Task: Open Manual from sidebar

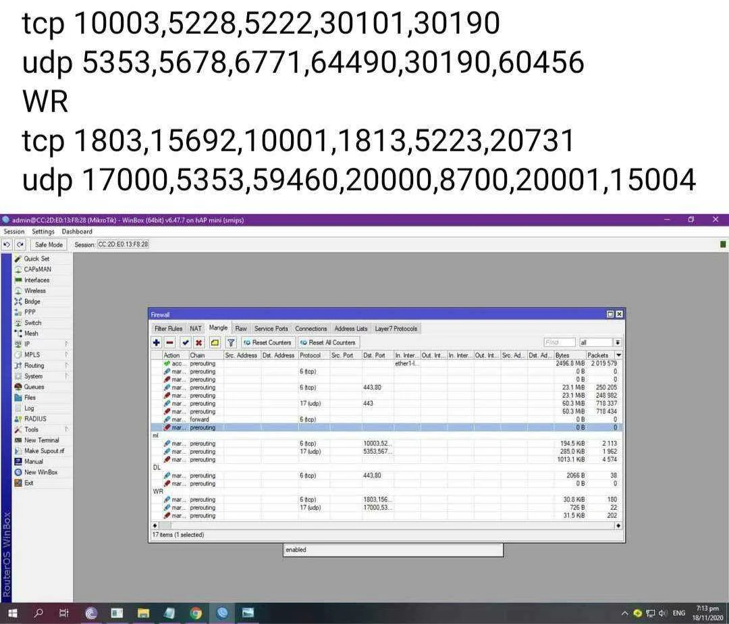Action: click(34, 462)
